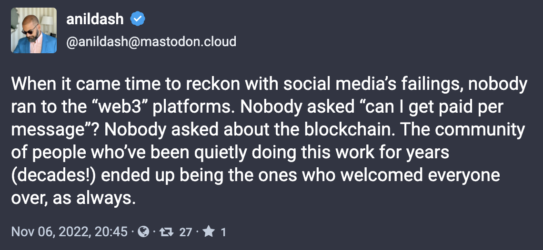Viewport: 543px width, 250px height.
Task: Open the @anildash@mastodon.cloud handle link
Action: tap(151, 41)
